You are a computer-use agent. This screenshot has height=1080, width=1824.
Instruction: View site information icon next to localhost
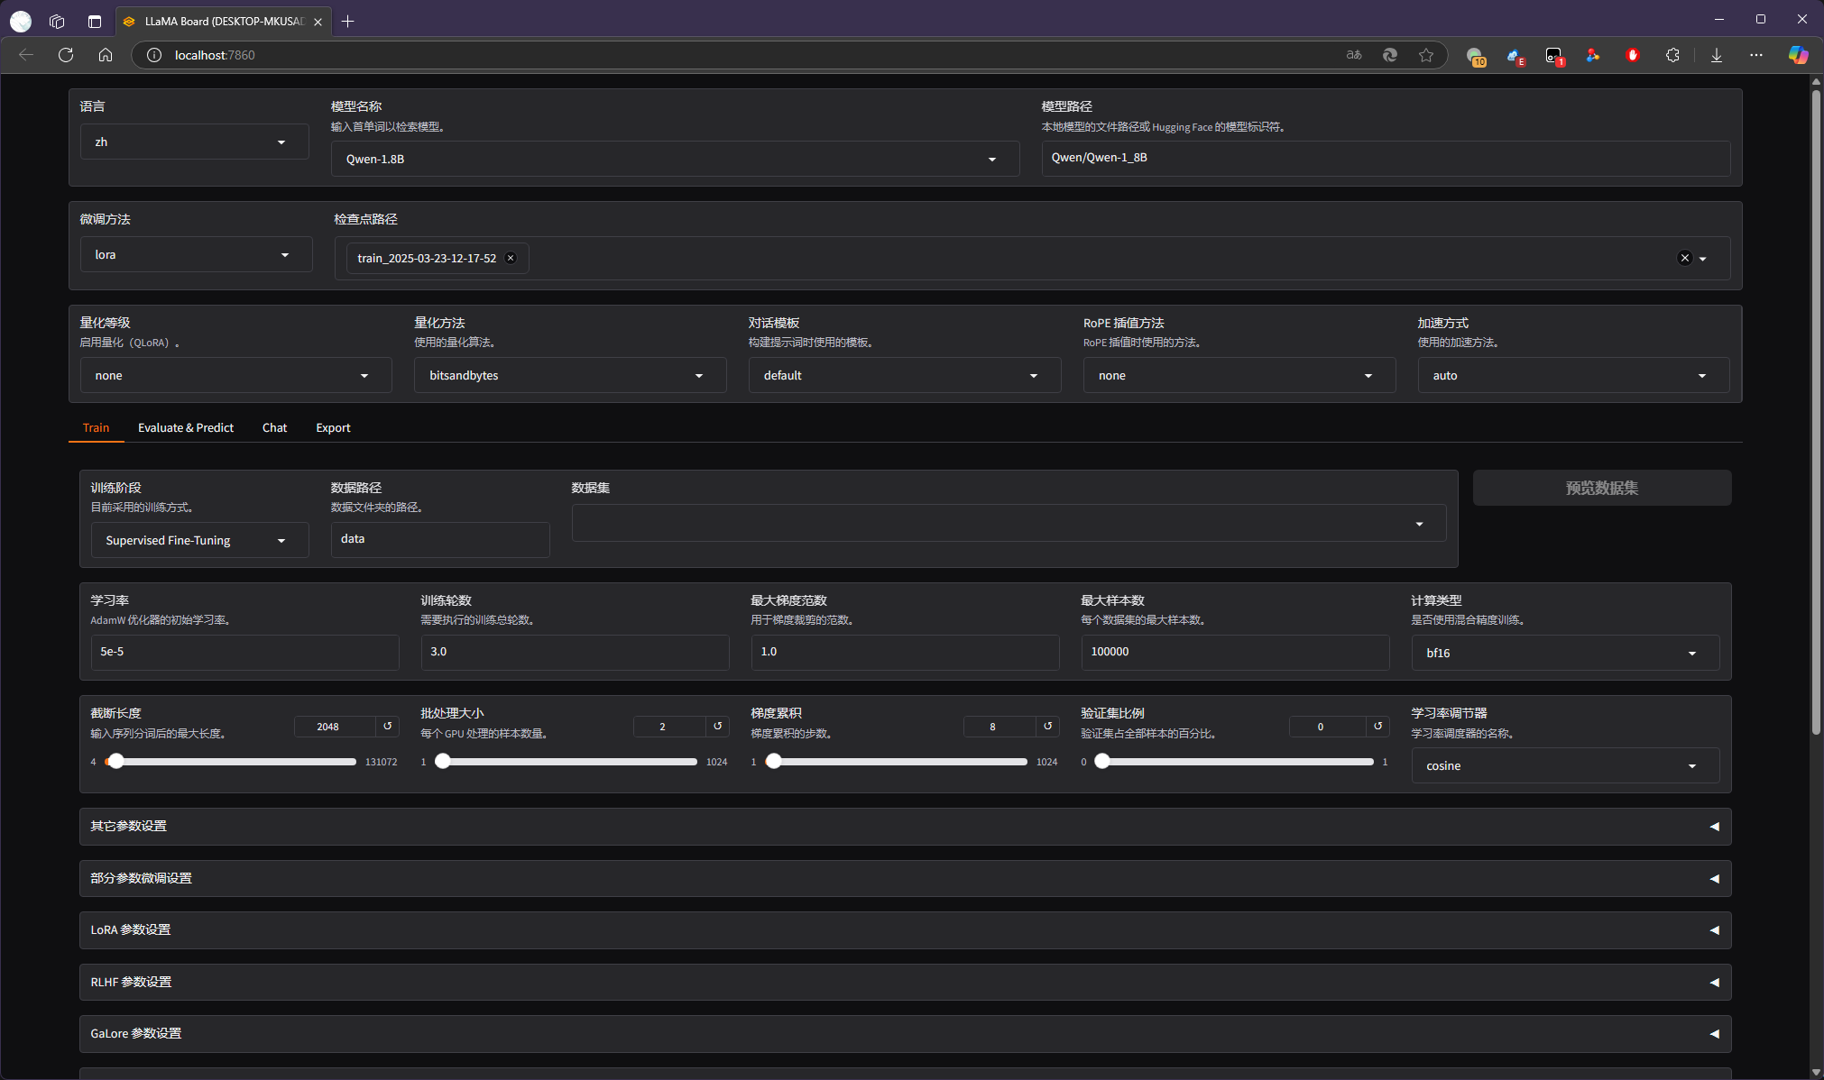click(154, 55)
